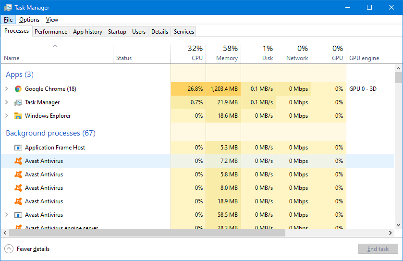This screenshot has width=403, height=261.
Task: Select the Avast Antivirus row with 18.9 MB
Action: 197,201
